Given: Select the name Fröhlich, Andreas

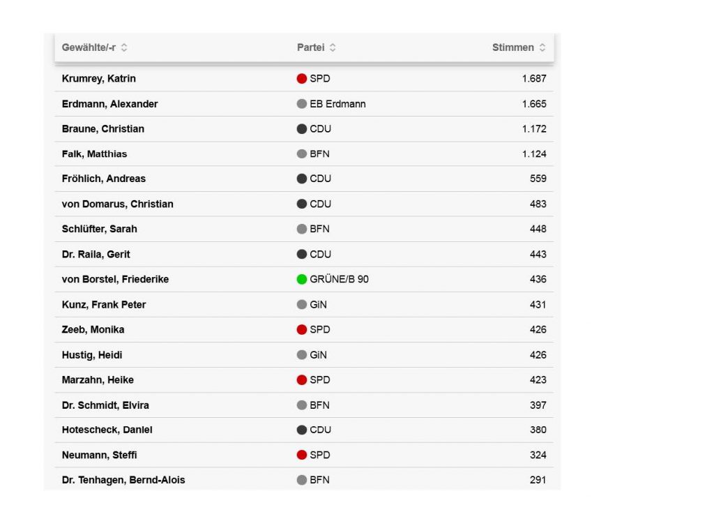Looking at the screenshot, I should pos(104,179).
